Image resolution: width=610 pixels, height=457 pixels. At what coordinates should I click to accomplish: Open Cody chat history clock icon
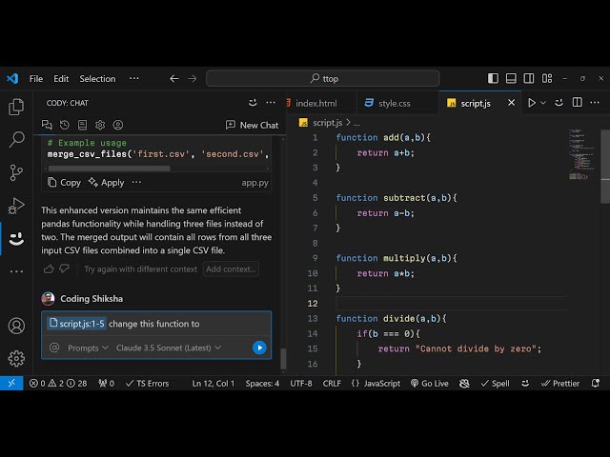(x=65, y=125)
